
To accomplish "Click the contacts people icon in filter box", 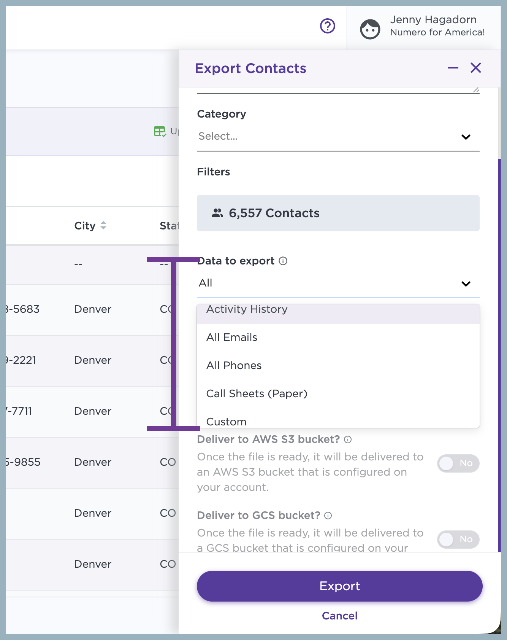I will tap(217, 213).
